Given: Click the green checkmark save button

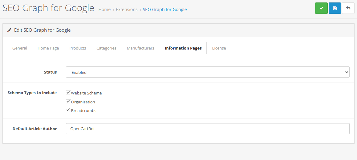Looking at the screenshot, I should coord(321,8).
